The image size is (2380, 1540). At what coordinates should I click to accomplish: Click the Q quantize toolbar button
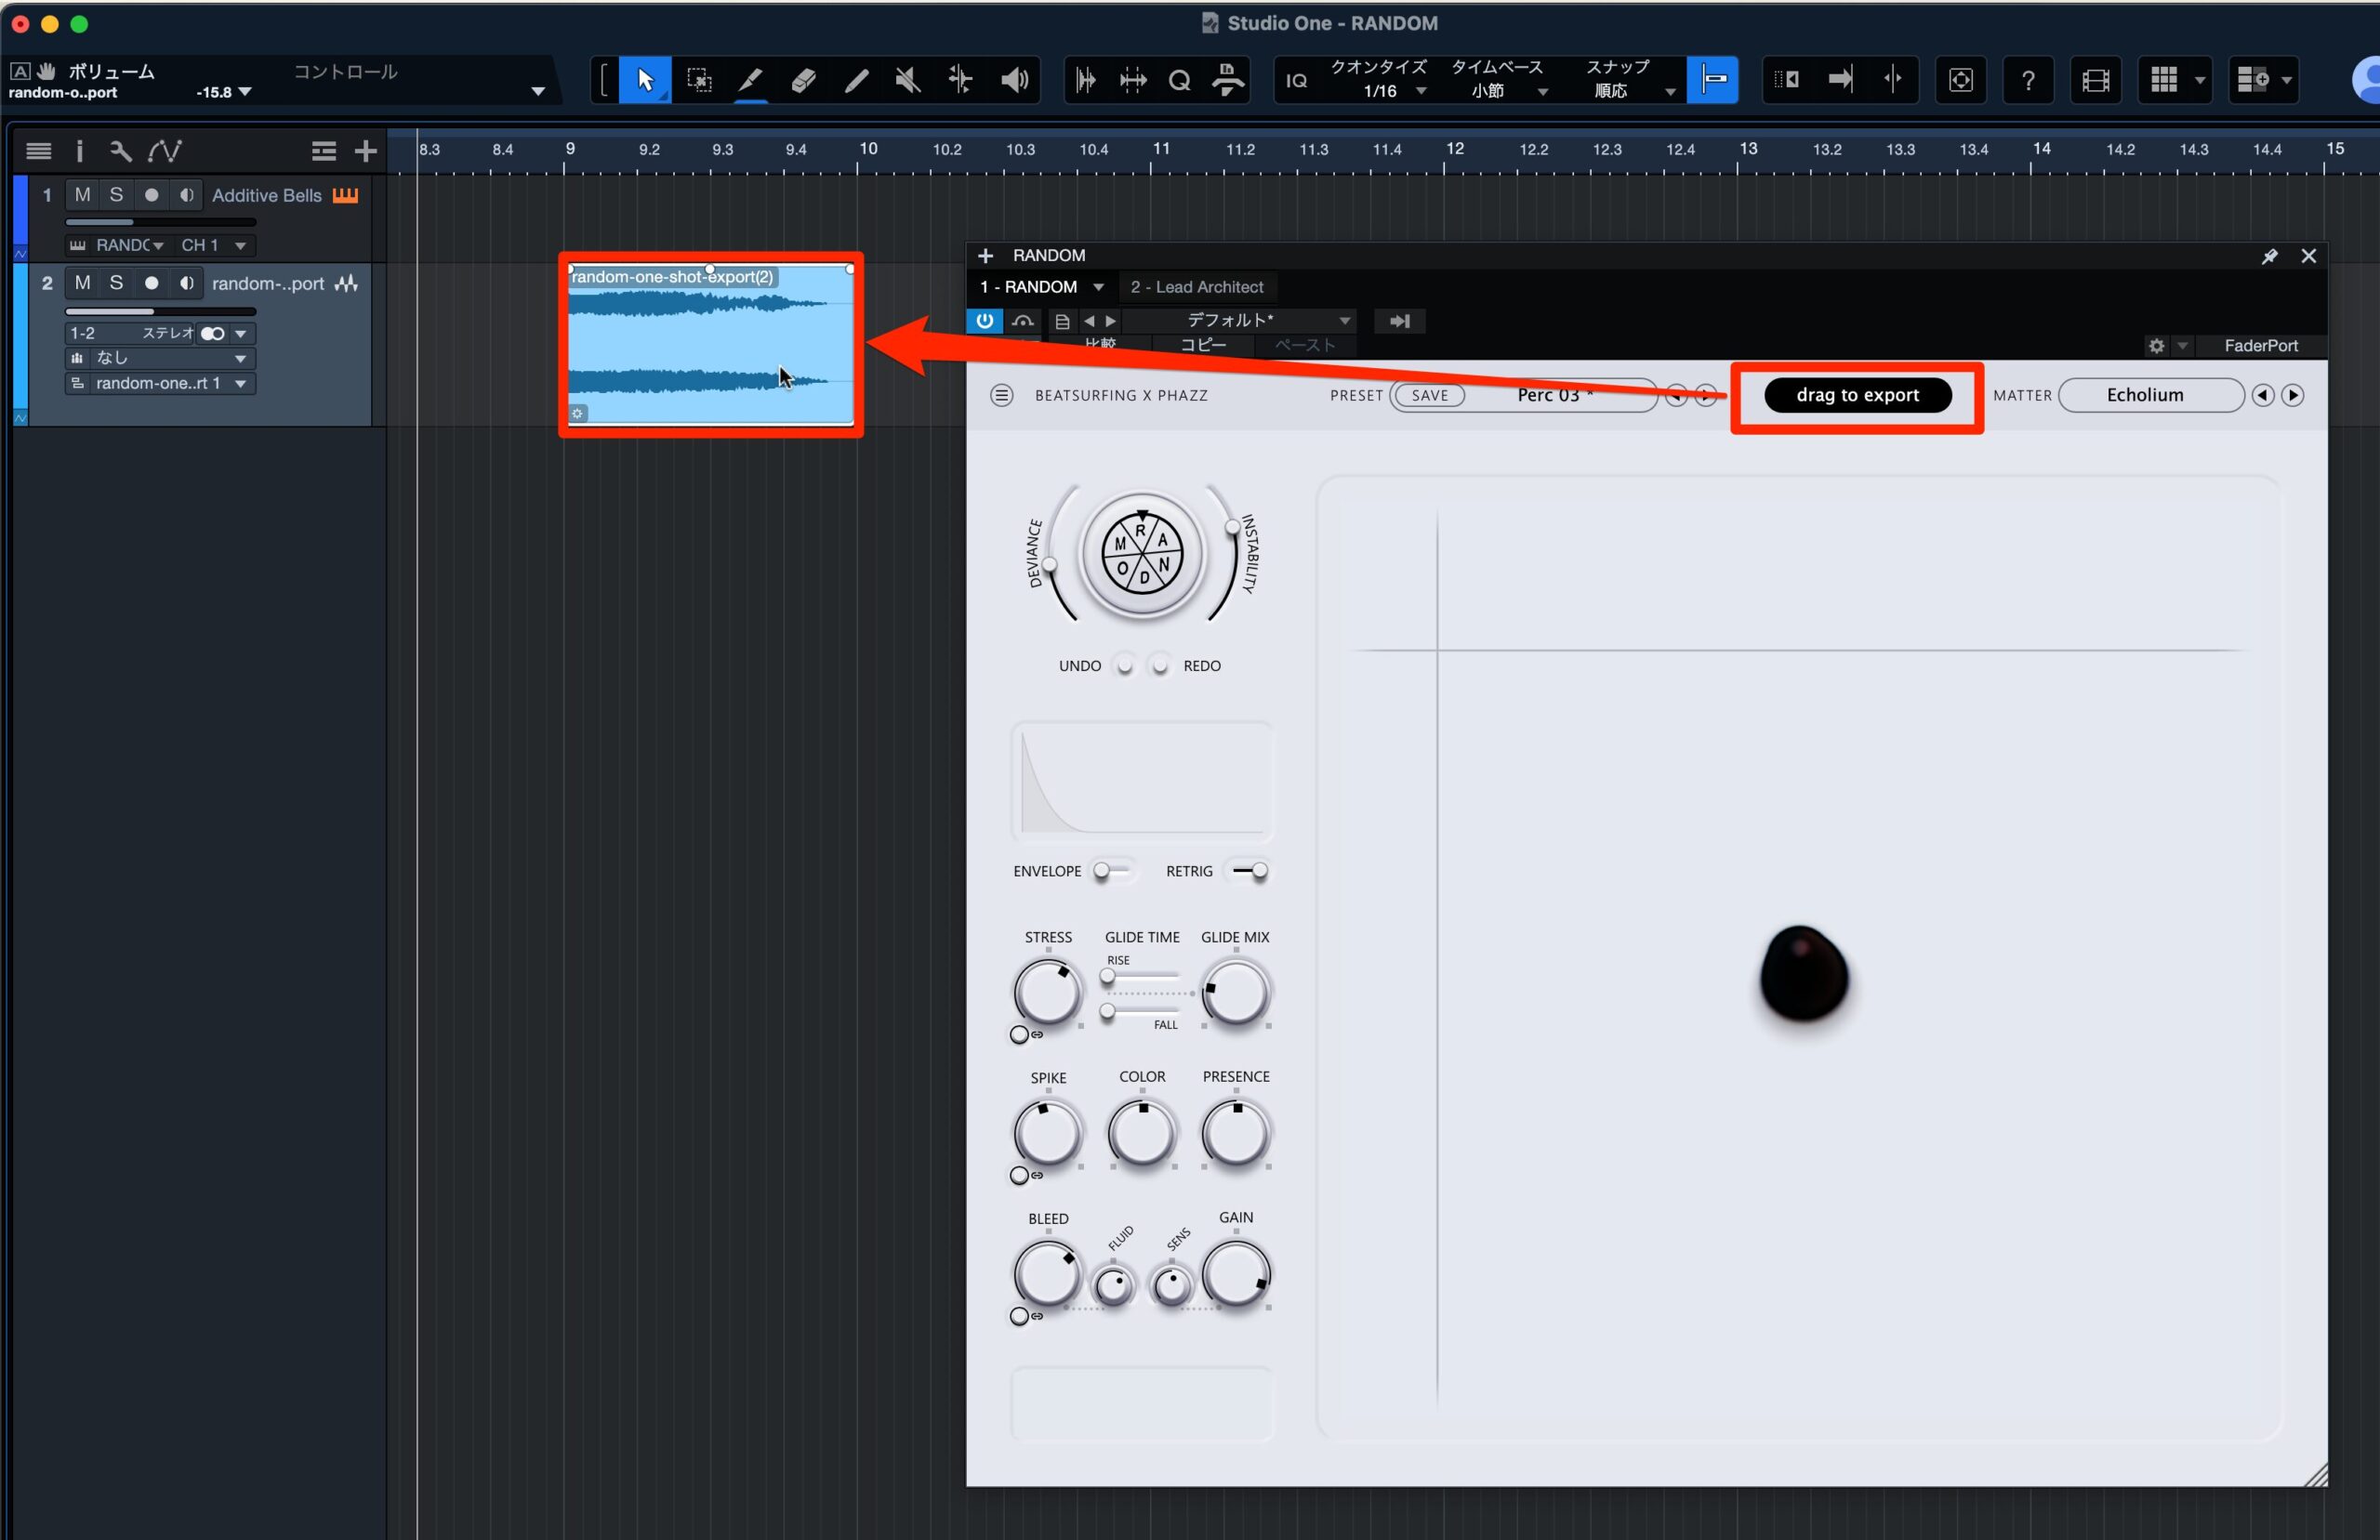tap(1180, 80)
